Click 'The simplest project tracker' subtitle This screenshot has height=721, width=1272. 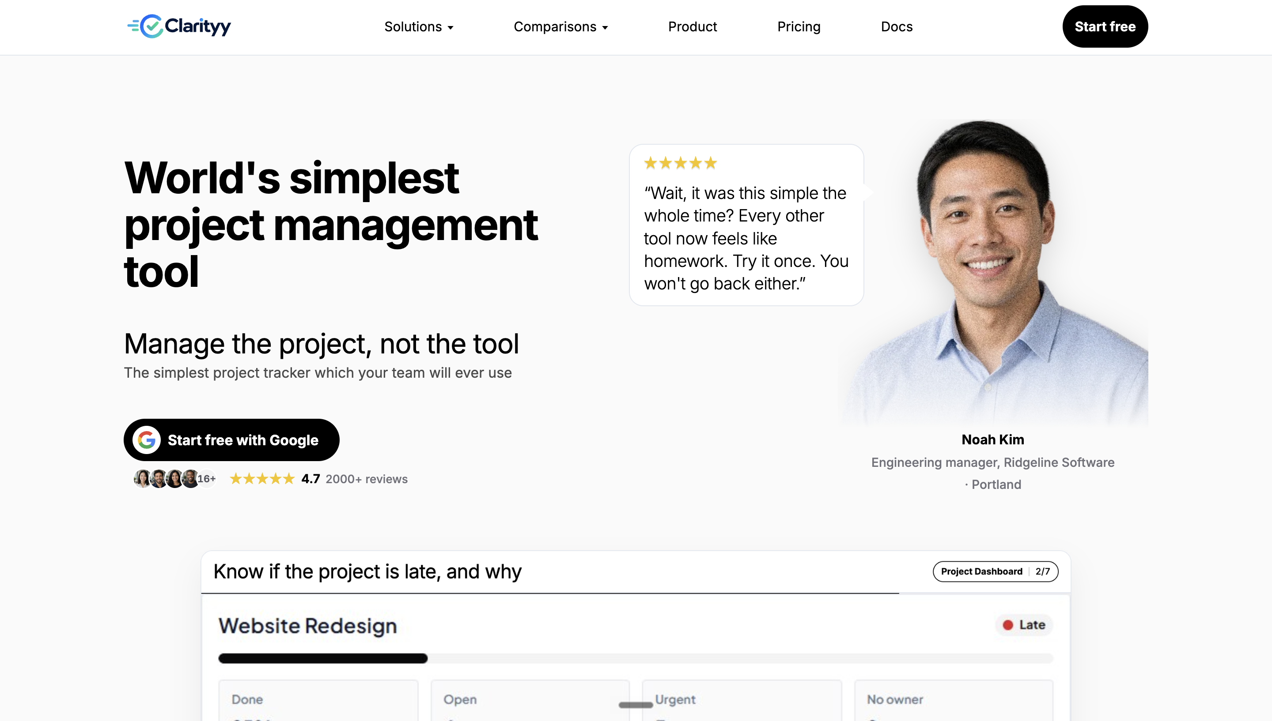318,373
